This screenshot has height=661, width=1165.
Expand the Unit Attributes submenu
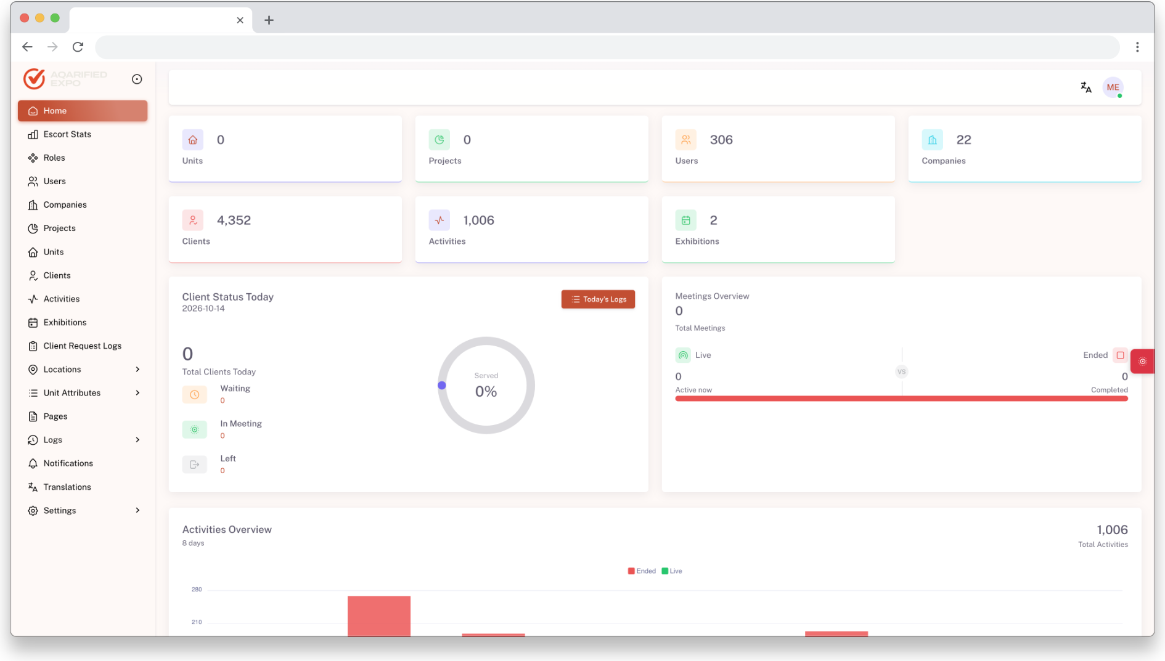pyautogui.click(x=83, y=393)
